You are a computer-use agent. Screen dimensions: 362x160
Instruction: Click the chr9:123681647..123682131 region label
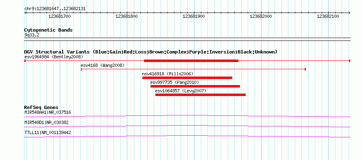pyautogui.click(x=55, y=9)
